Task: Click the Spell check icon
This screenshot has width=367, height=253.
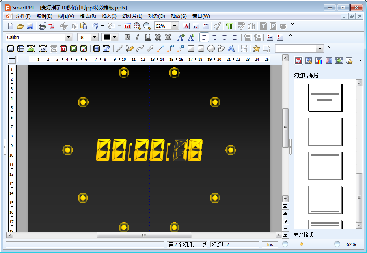Action: pos(241,26)
